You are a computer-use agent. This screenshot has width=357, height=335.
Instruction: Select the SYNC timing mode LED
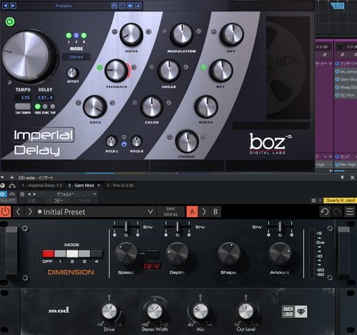point(45,106)
